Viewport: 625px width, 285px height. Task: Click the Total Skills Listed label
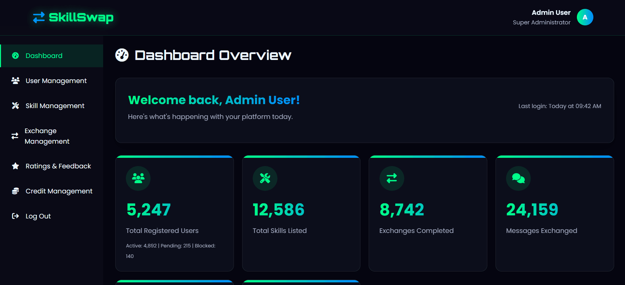pos(279,231)
